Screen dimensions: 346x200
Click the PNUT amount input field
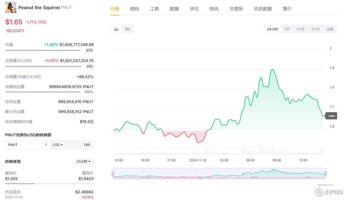click(28, 145)
